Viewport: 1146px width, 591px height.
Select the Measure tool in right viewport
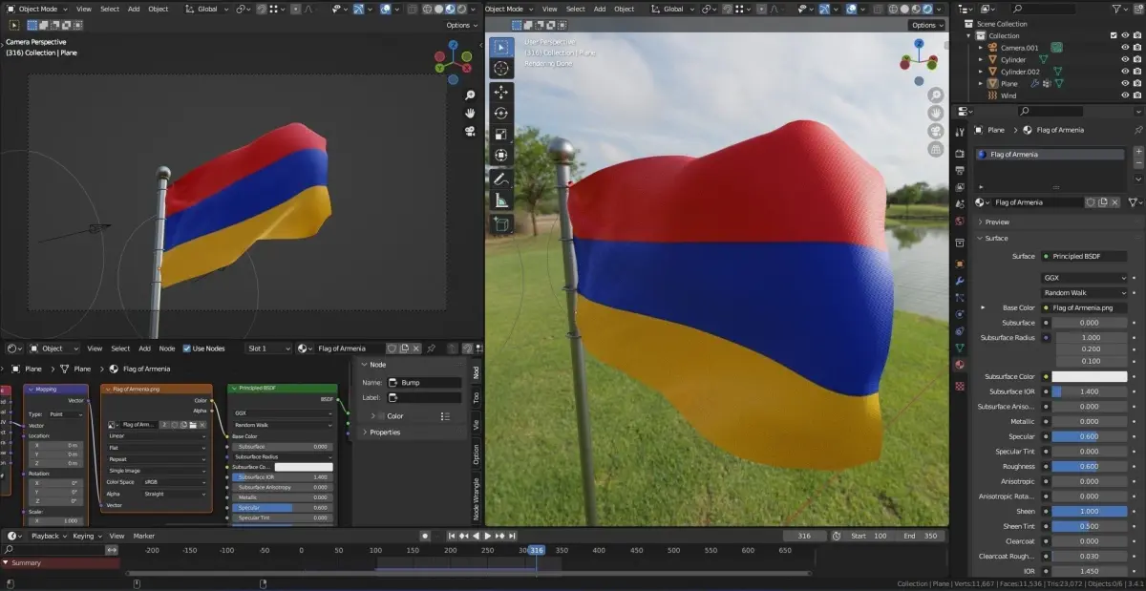(x=501, y=201)
